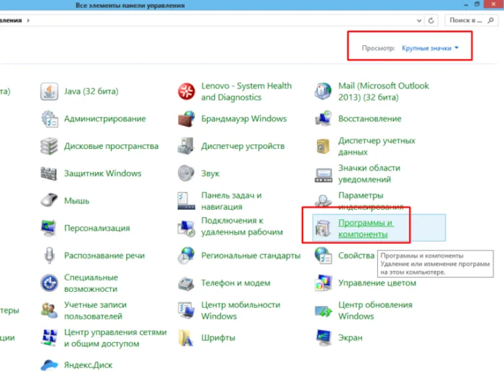Image resolution: width=504 pixels, height=381 pixels.
Task: Open the Учетные записи пользователей icon
Action: [49, 310]
